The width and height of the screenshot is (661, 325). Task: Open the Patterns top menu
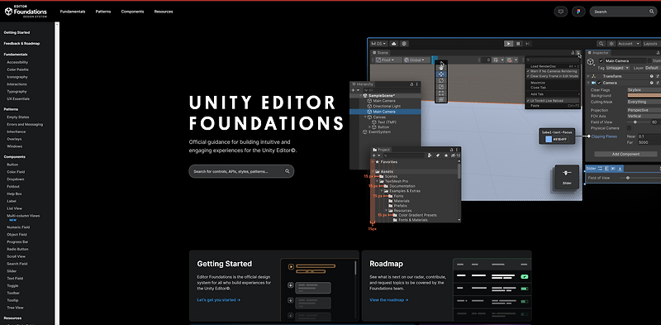(x=103, y=12)
